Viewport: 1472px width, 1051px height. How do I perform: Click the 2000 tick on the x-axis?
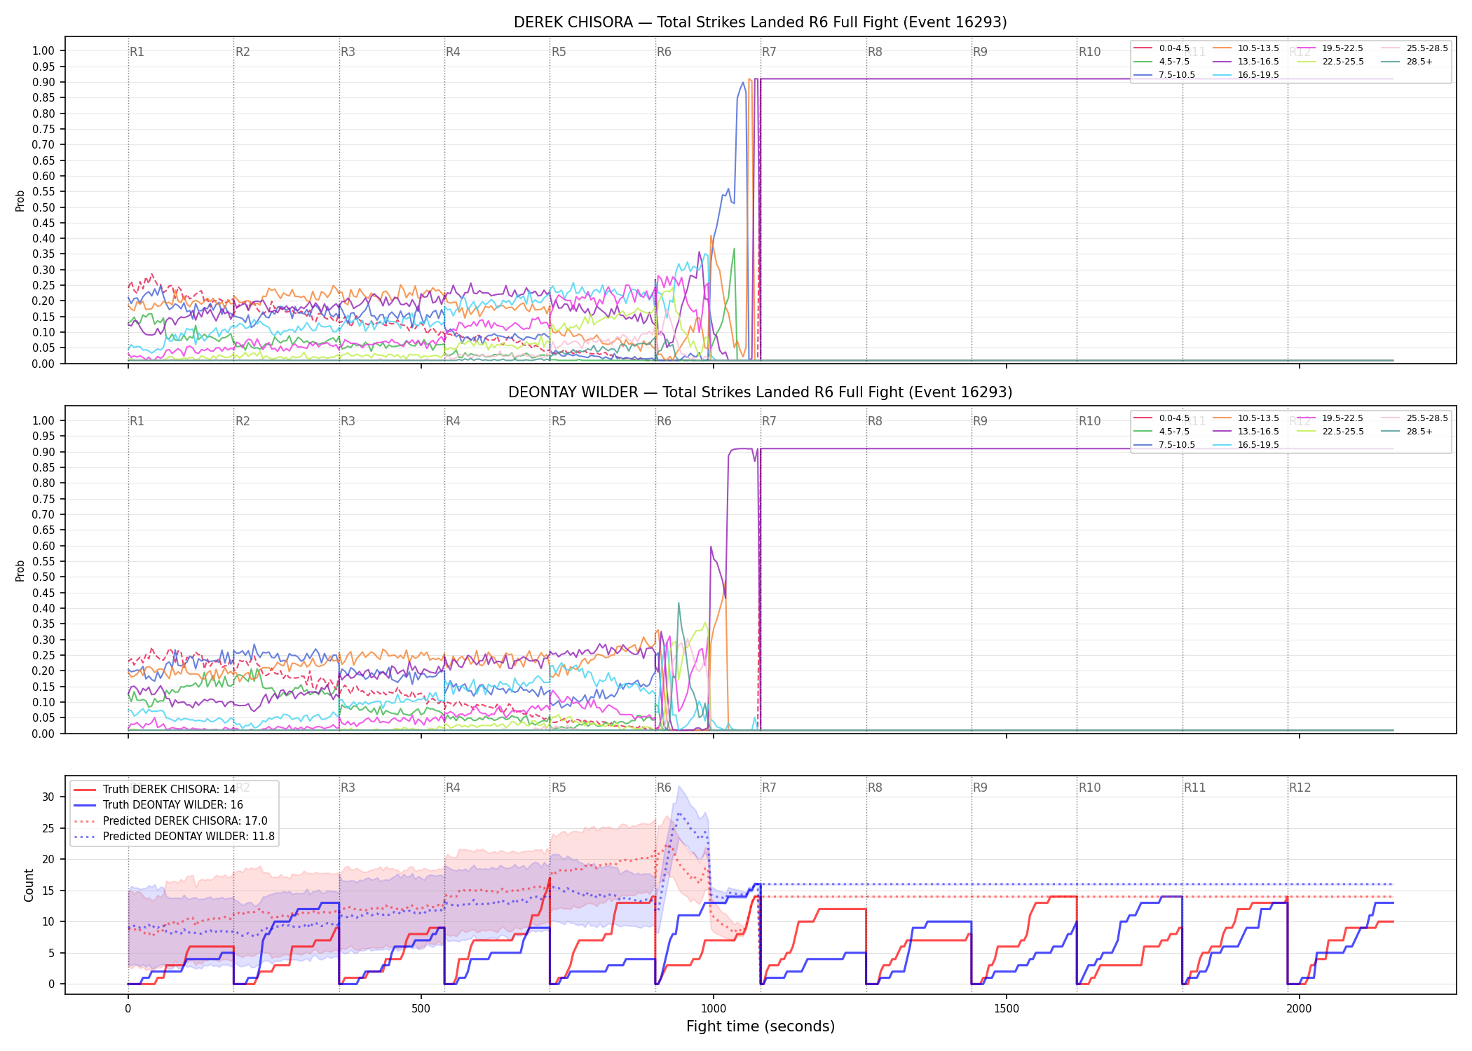(x=1299, y=1009)
